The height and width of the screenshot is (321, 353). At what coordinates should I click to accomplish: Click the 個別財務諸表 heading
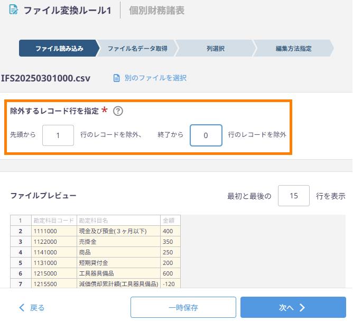pyautogui.click(x=157, y=11)
